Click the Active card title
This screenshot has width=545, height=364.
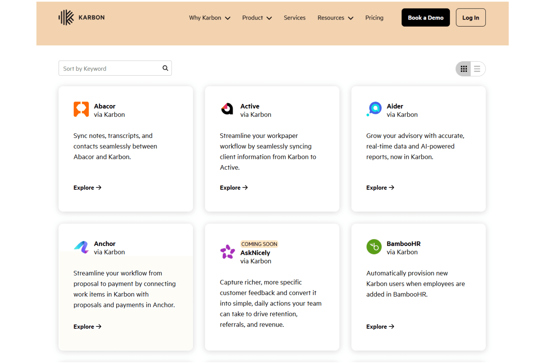(x=250, y=106)
